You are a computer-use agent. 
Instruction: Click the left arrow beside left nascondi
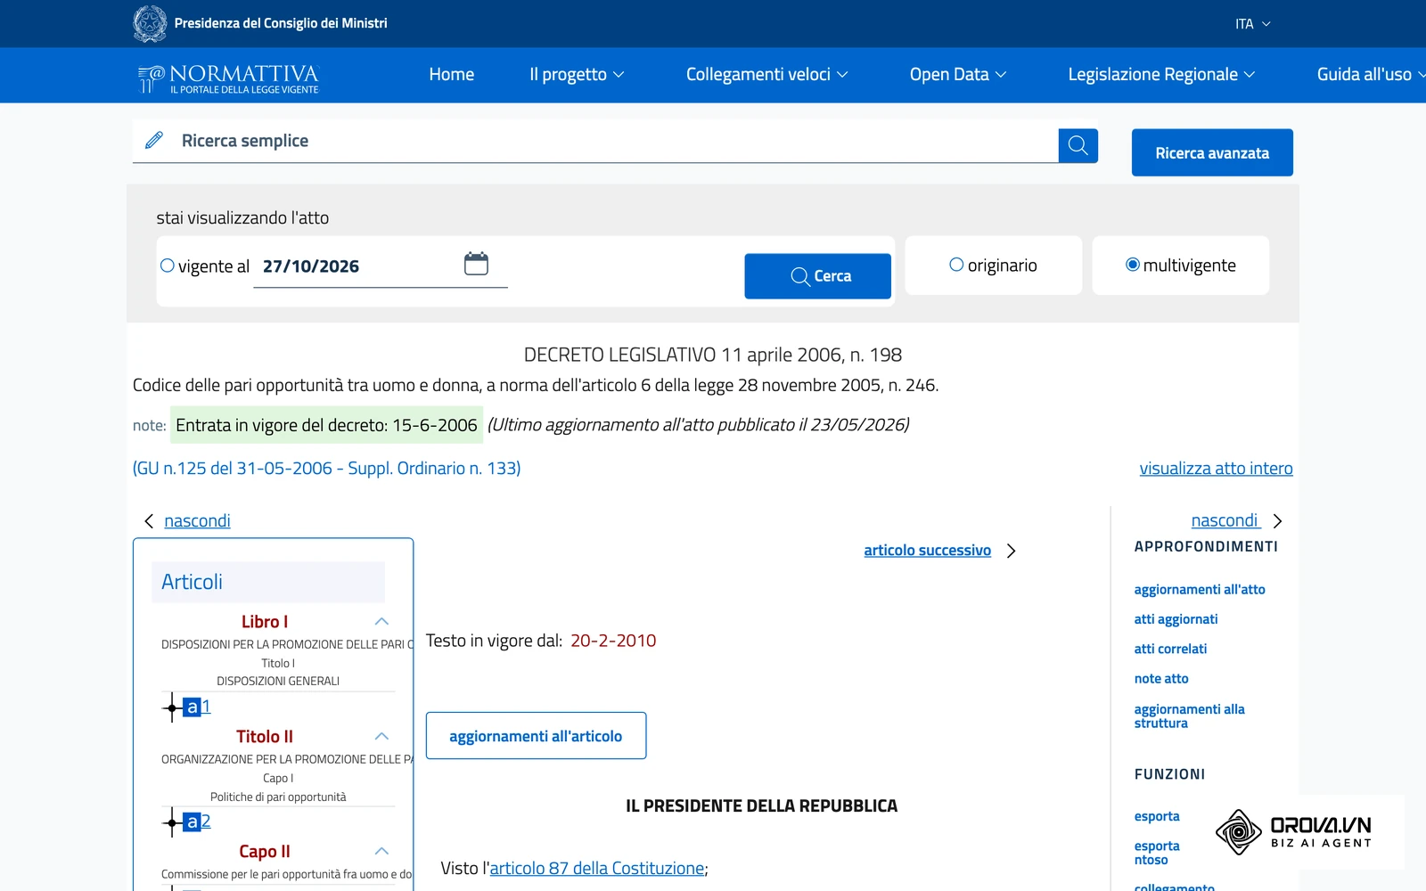point(149,521)
